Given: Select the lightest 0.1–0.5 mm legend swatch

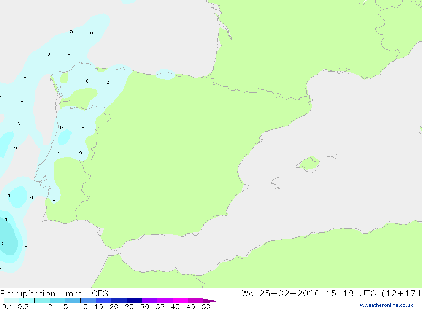Looking at the screenshot, I should coord(11,301).
